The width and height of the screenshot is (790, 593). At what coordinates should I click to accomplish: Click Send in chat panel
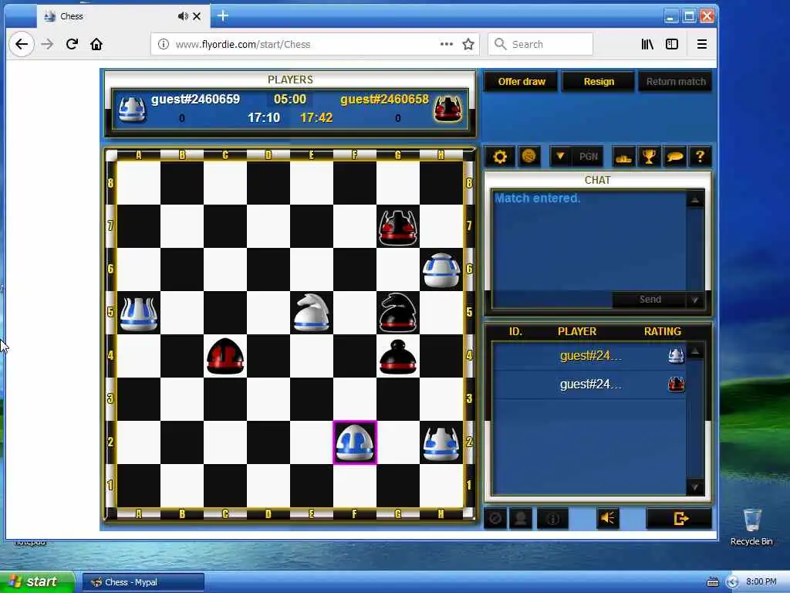(650, 300)
